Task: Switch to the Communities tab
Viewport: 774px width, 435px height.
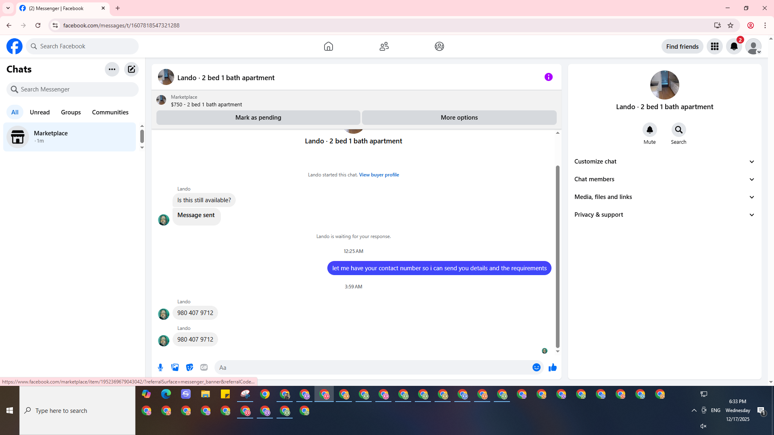Action: [x=110, y=112]
